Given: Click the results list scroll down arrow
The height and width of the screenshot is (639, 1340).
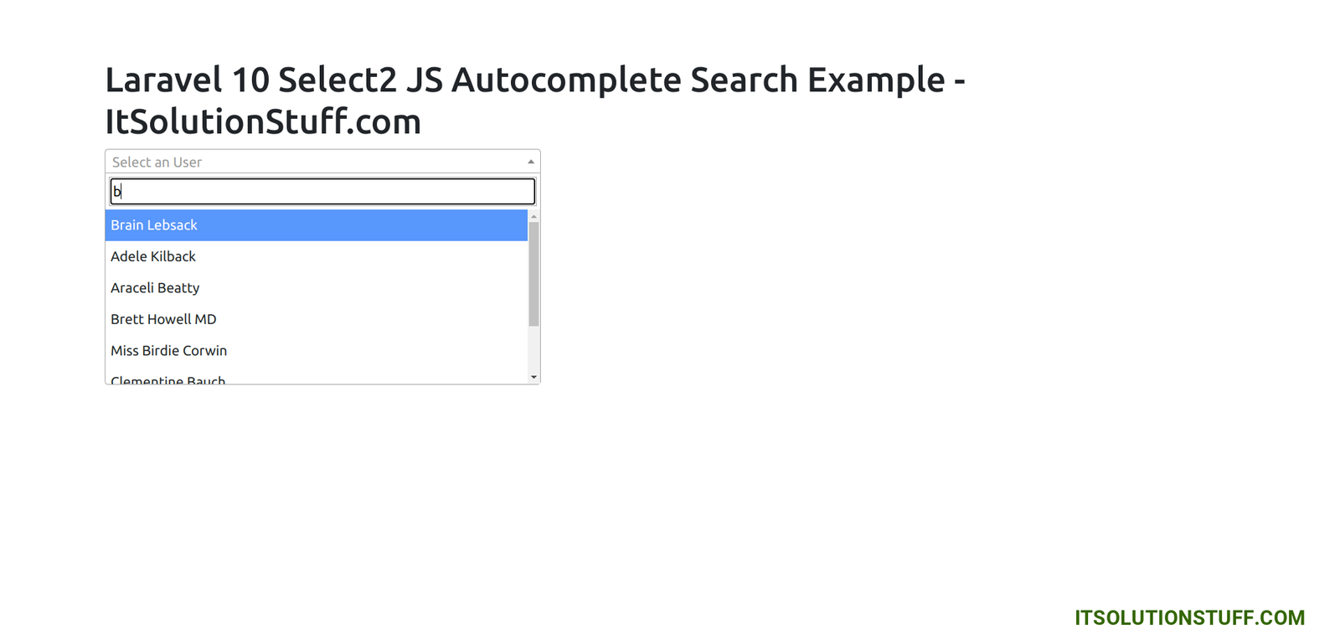Looking at the screenshot, I should coord(533,378).
